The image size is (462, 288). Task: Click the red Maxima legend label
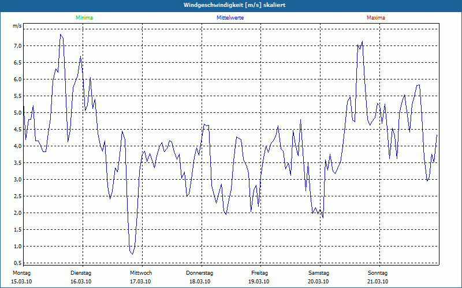[376, 18]
